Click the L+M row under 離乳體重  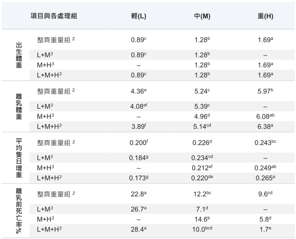coord(162,106)
